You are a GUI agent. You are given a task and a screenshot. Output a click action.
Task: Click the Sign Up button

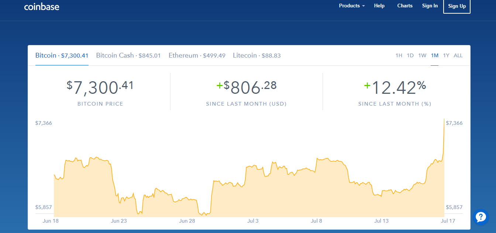pyautogui.click(x=457, y=6)
